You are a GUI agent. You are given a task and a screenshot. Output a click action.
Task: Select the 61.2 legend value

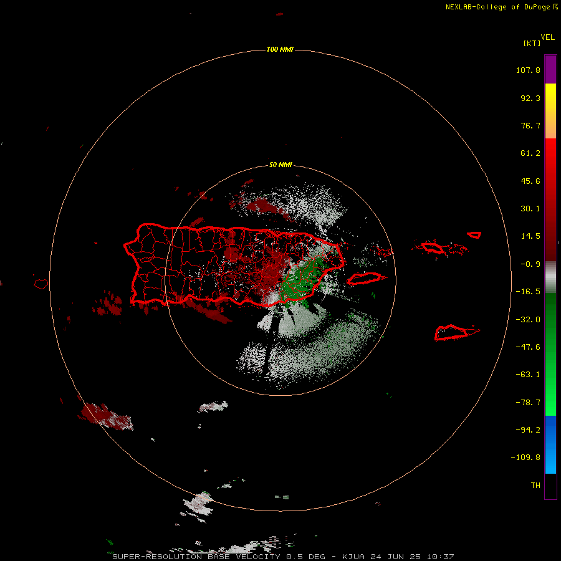[530, 153]
